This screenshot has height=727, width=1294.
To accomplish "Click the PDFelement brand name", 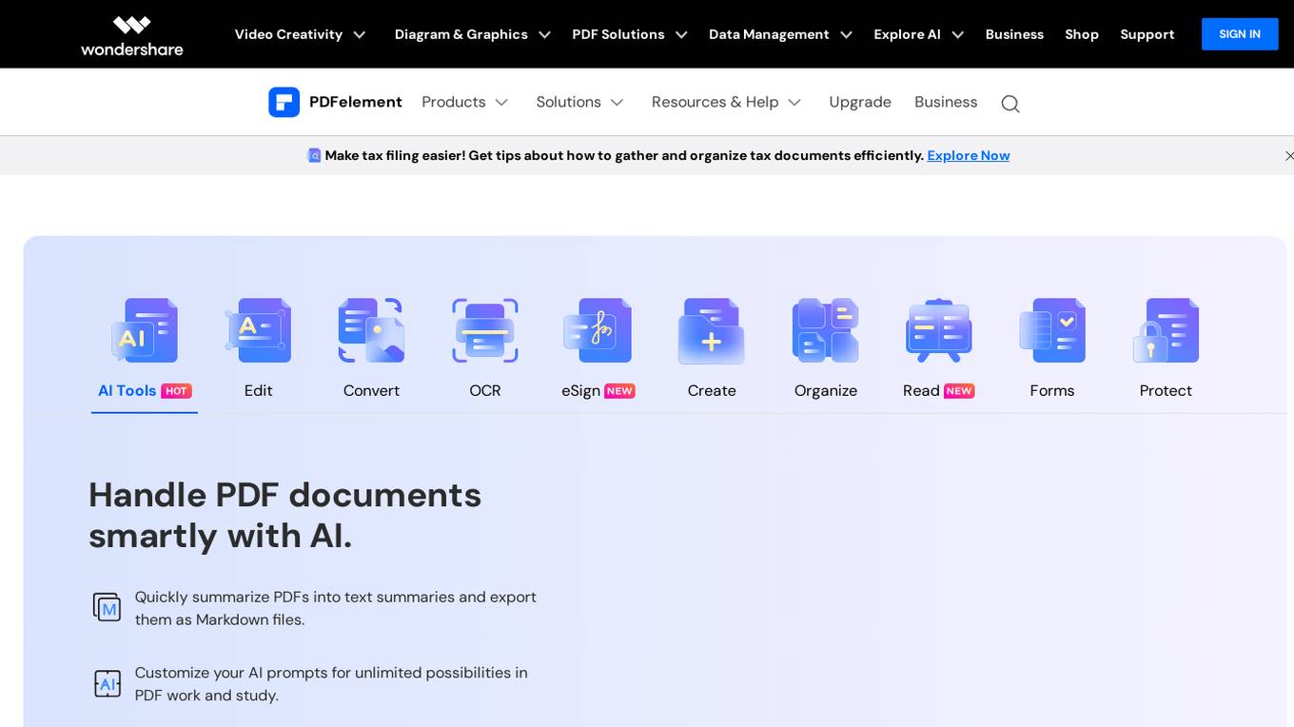I will coord(356,102).
